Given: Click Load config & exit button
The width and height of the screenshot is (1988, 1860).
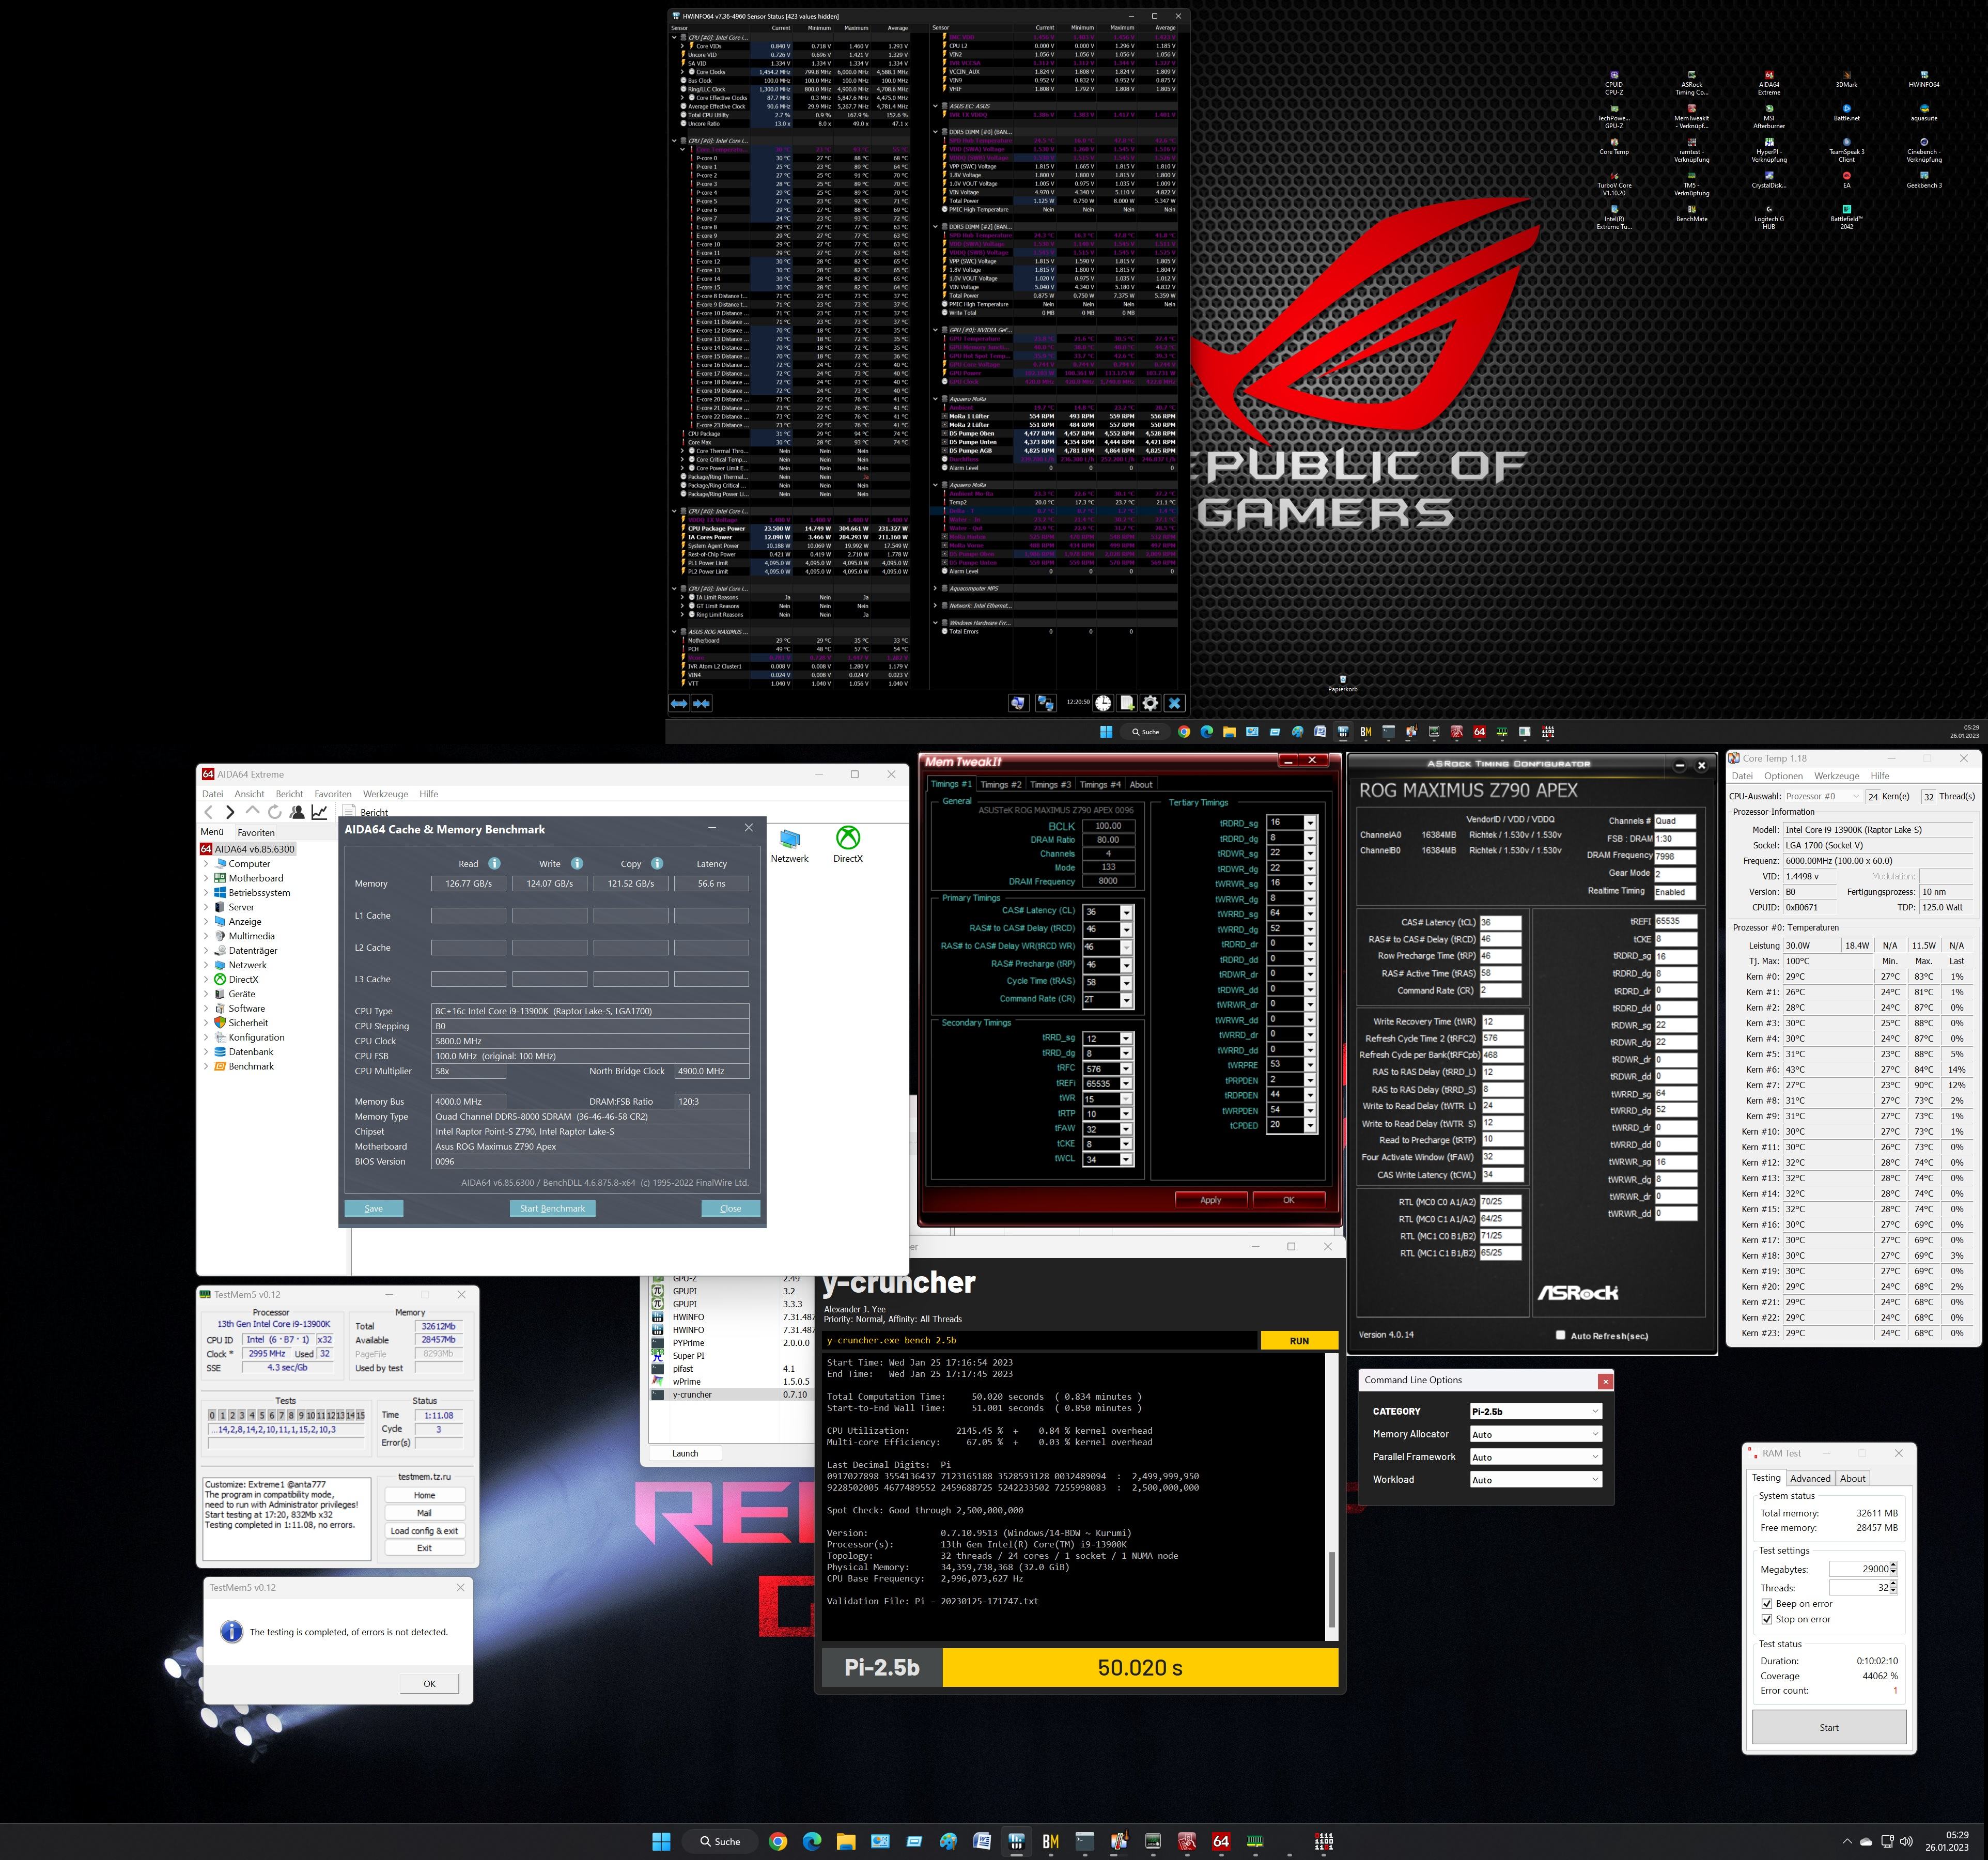Looking at the screenshot, I should point(424,1530).
